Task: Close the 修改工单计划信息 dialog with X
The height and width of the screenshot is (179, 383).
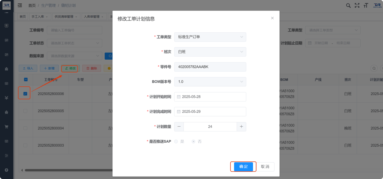Action: 272,18
